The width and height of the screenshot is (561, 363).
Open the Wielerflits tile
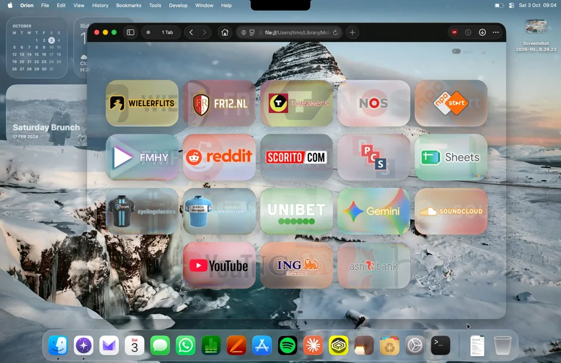point(142,103)
